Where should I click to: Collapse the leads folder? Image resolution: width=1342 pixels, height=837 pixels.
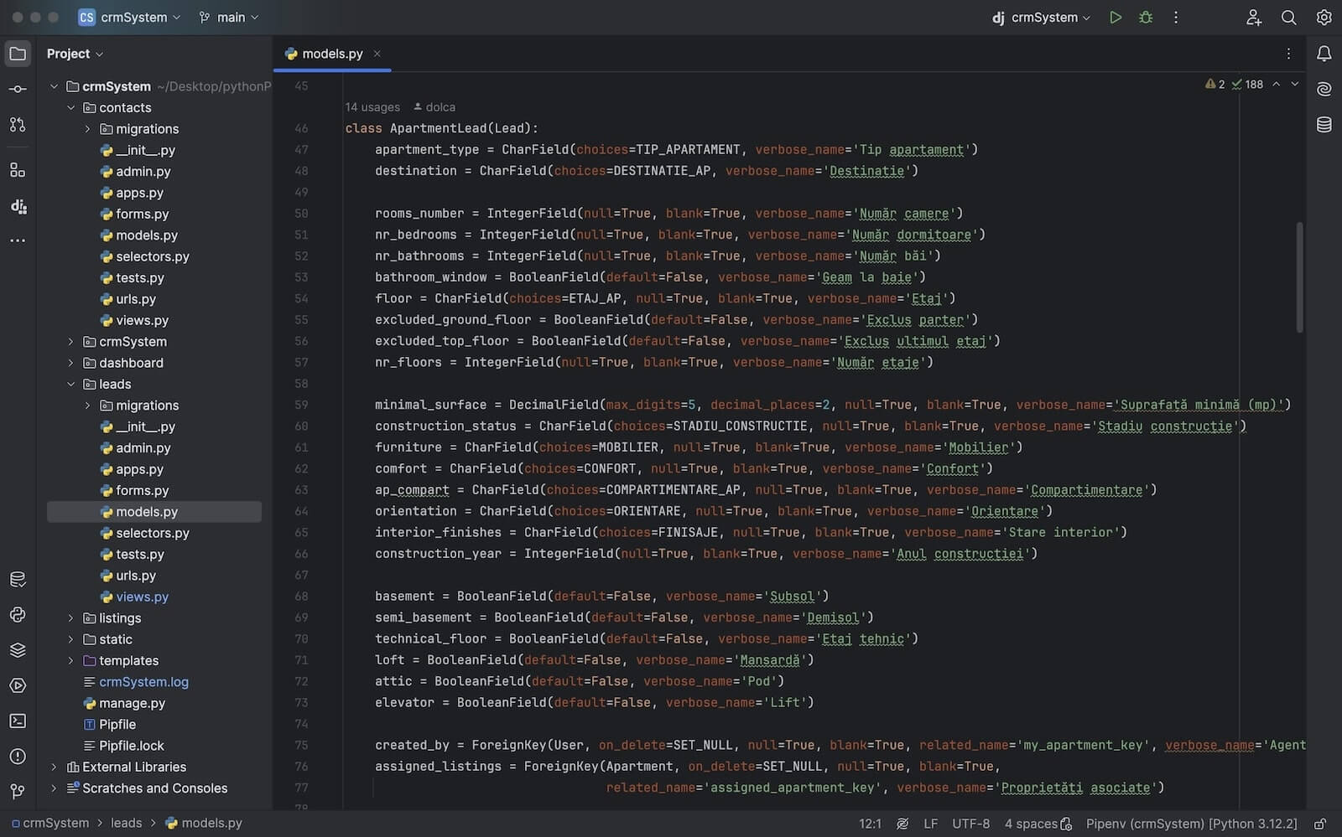[x=71, y=385]
